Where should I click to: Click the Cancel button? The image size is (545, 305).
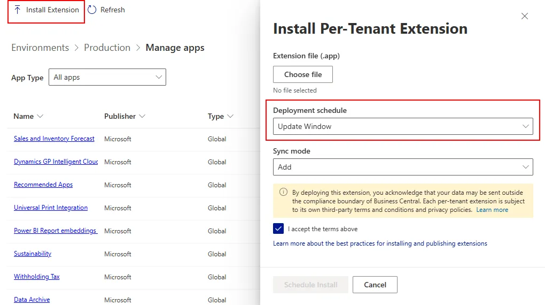click(x=375, y=285)
